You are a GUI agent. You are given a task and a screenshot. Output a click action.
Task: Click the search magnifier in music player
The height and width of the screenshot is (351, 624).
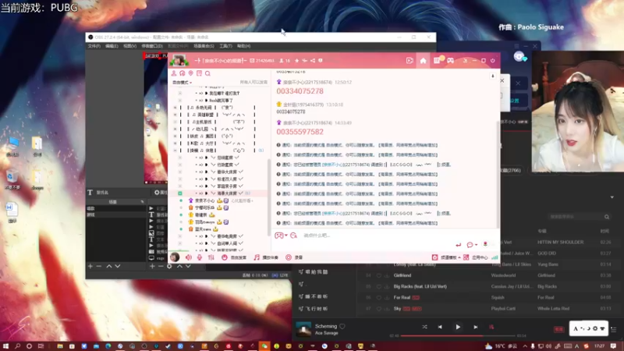click(607, 217)
